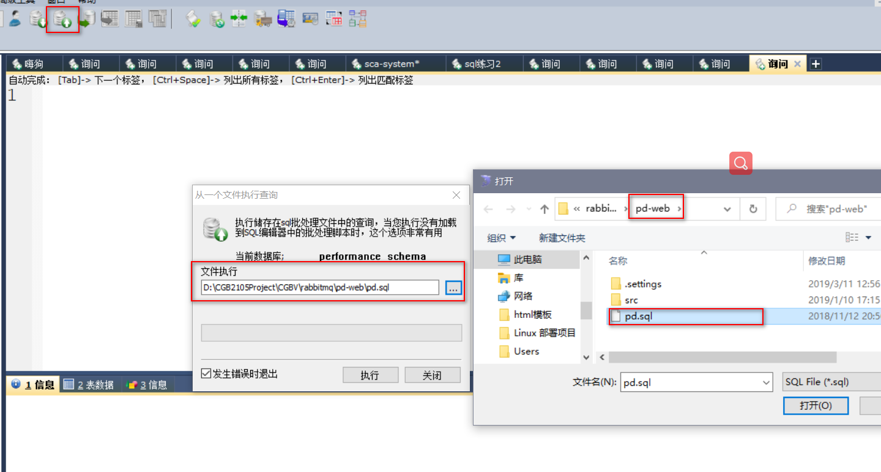Image resolution: width=881 pixels, height=472 pixels.
Task: Open the 2 表数据 result tab
Action: (89, 385)
